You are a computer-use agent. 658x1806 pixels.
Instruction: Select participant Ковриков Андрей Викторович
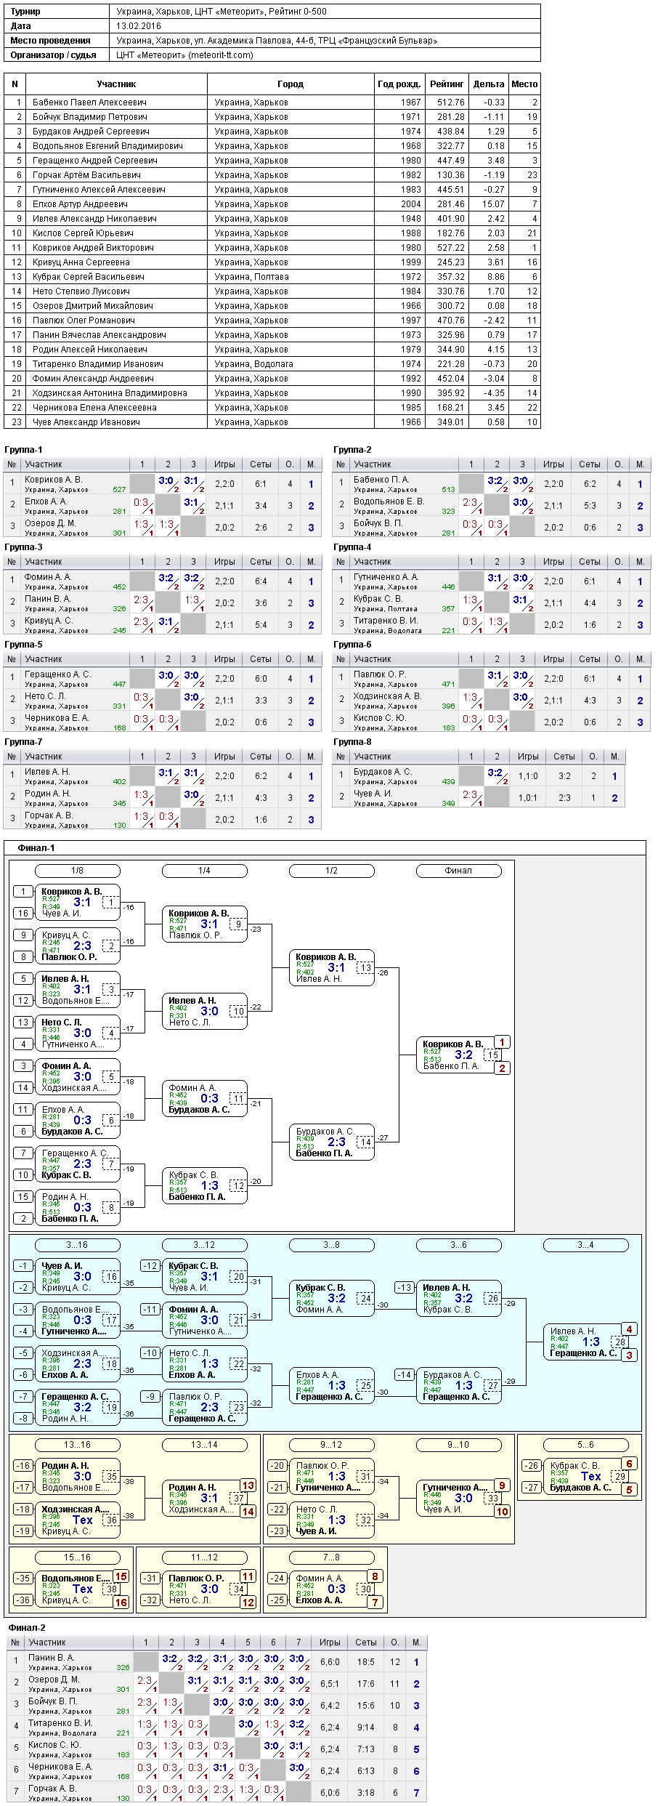pos(93,248)
